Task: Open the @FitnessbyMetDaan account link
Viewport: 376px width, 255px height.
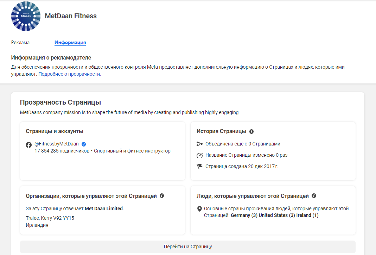Action: (x=57, y=144)
